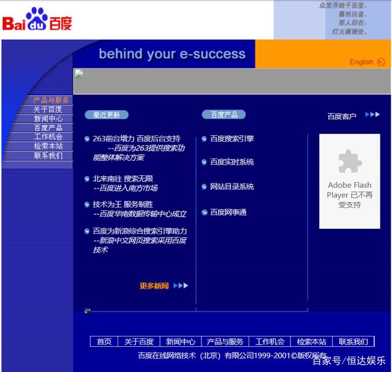392x372 pixels.
Task: Switch to the English version link
Action: [x=361, y=62]
